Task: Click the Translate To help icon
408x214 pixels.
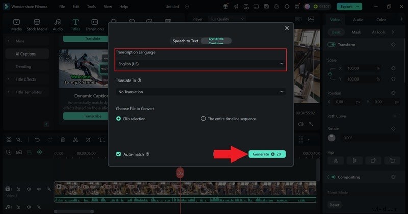Action: tap(139, 81)
